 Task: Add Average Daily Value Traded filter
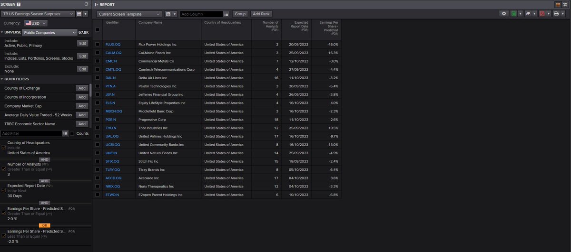click(82, 115)
